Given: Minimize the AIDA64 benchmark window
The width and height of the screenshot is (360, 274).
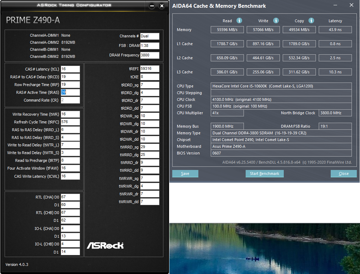Looking at the screenshot, I should tap(335, 5).
